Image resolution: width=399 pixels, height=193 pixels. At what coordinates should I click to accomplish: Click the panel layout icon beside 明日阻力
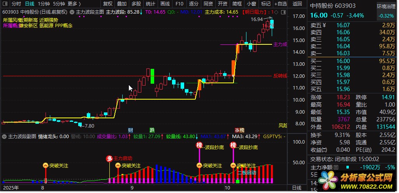tap(284, 12)
